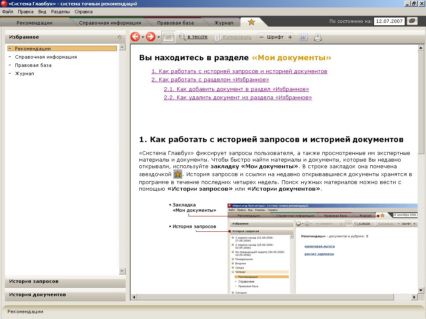Decrease font size with minus button
Image resolution: width=426 pixels, height=319 pixels.
(x=261, y=37)
